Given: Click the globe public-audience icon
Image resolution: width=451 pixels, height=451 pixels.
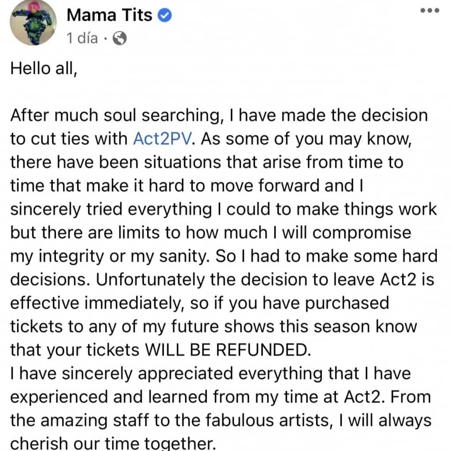Looking at the screenshot, I should pyautogui.click(x=120, y=38).
